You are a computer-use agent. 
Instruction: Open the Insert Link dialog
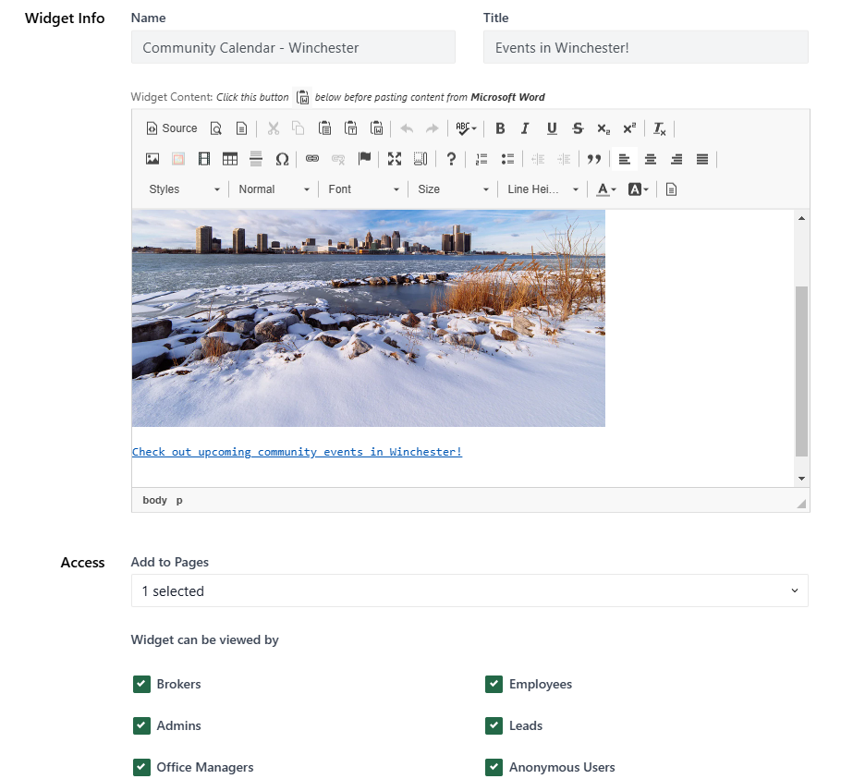(311, 158)
